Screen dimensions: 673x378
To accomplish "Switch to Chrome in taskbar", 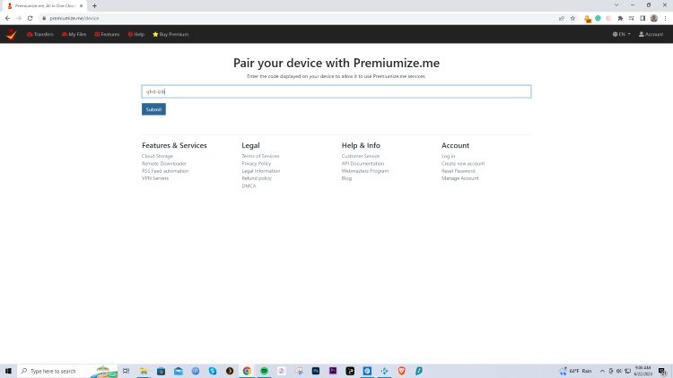I will click(x=247, y=371).
